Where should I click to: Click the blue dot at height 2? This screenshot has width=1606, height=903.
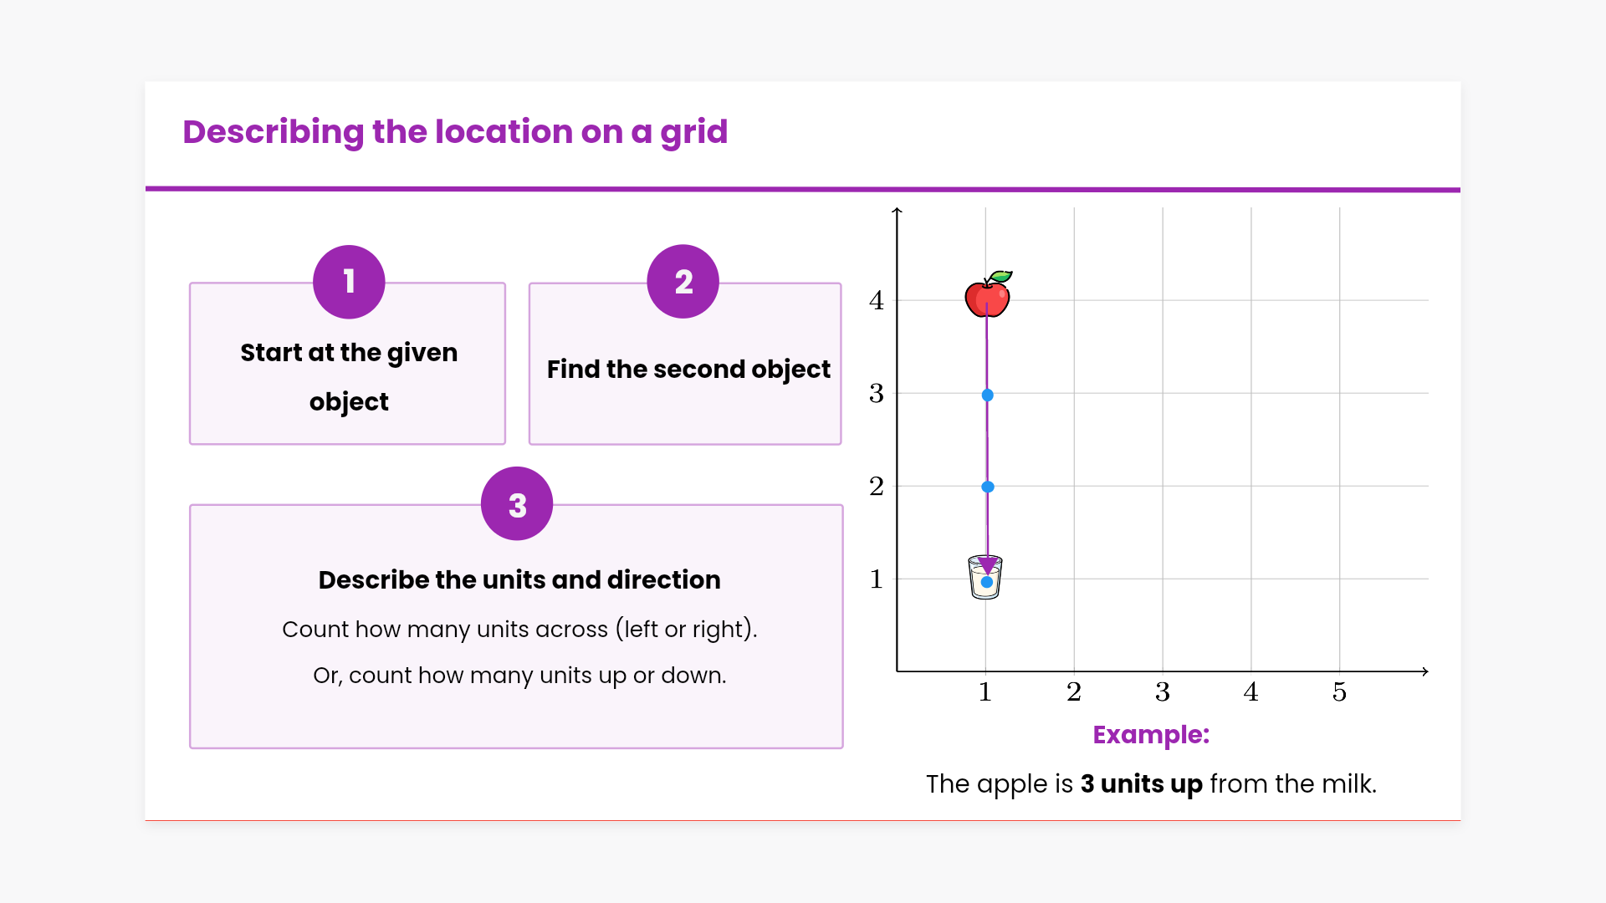click(x=987, y=487)
